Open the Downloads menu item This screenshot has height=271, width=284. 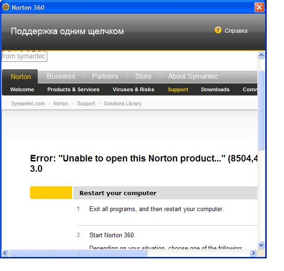215,89
